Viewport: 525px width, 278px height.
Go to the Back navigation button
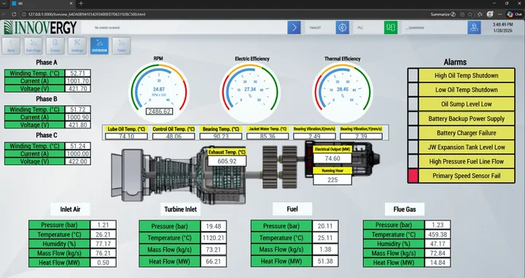(11, 45)
